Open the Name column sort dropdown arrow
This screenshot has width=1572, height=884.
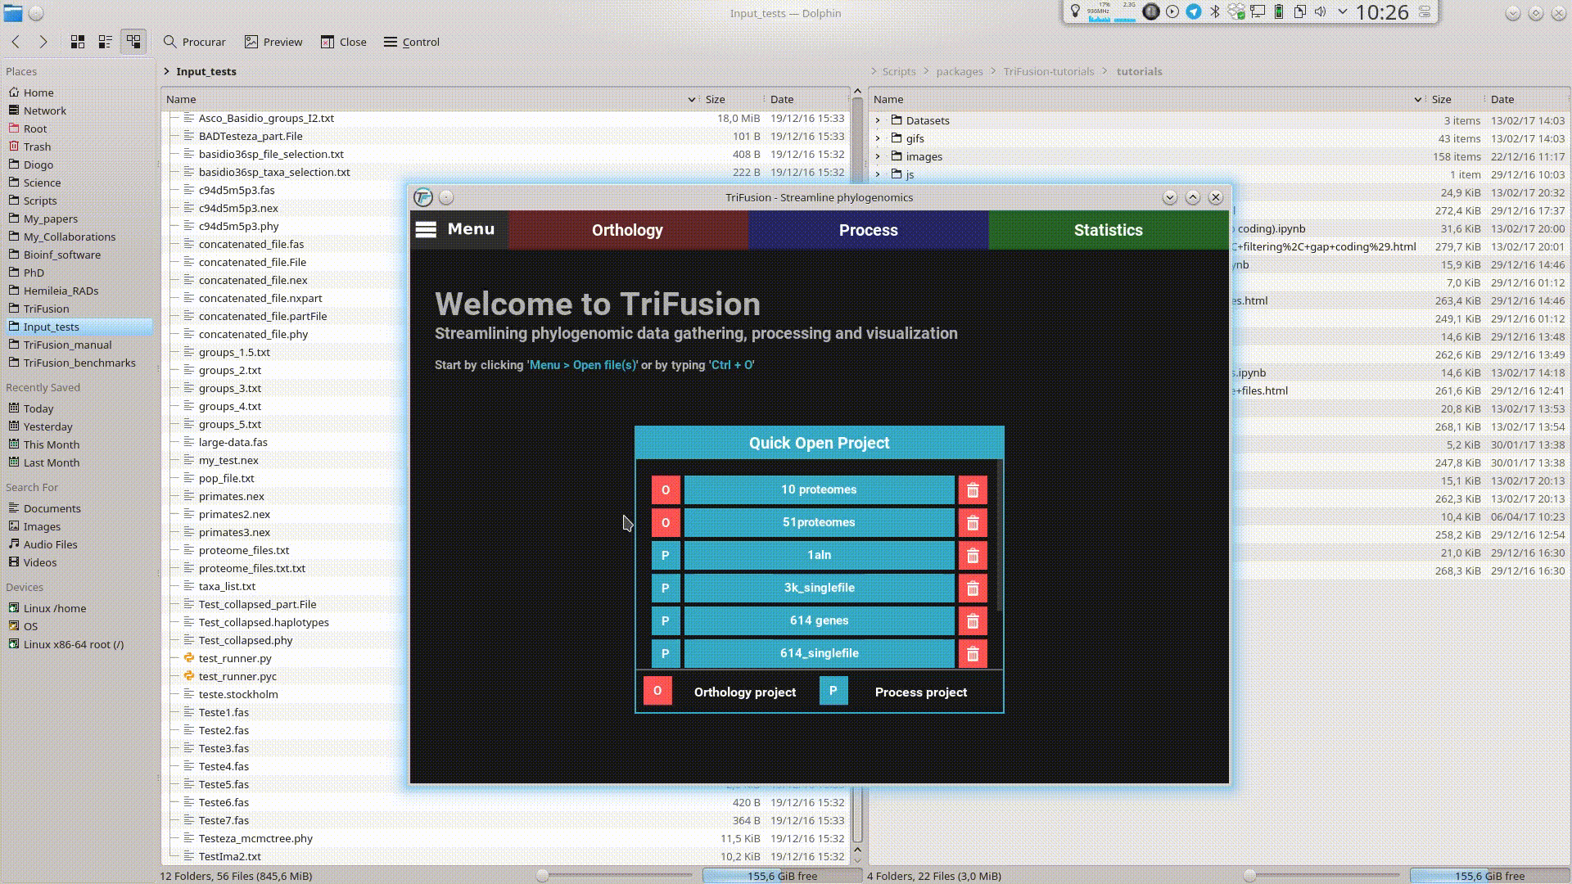click(692, 99)
